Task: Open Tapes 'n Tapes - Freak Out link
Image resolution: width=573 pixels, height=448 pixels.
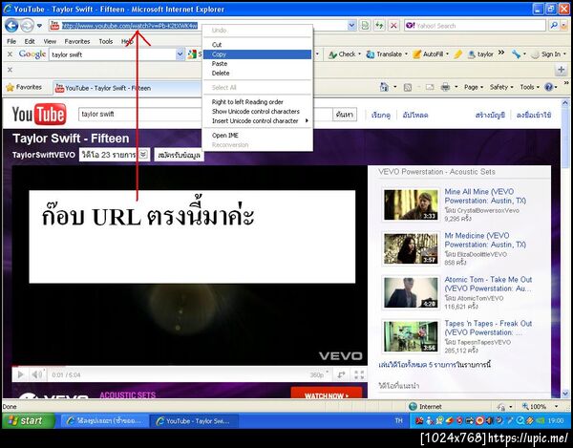Action: (488, 328)
